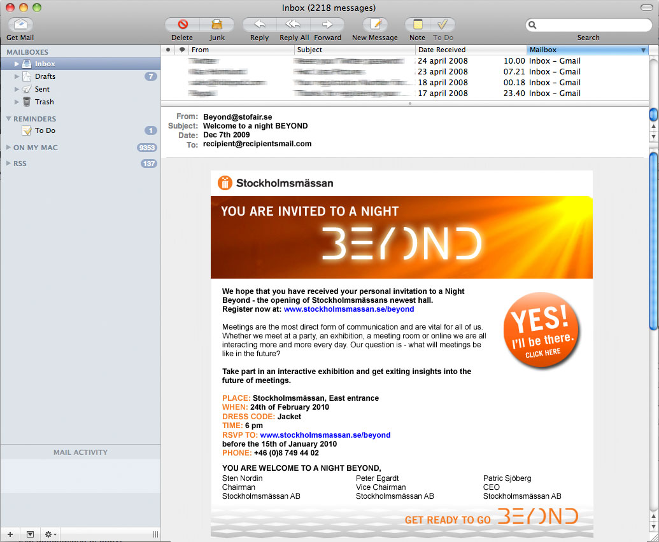Screen dimensions: 659x542
Task: Click the message body scroll up arrow
Action: (x=653, y=516)
